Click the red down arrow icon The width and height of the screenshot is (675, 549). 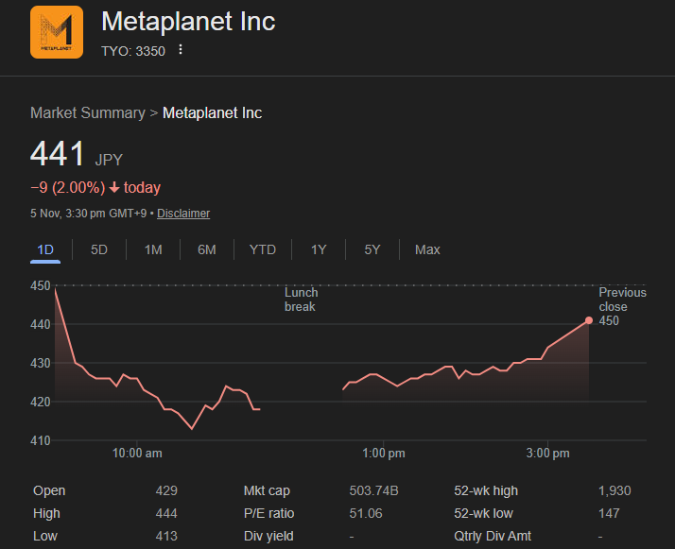point(114,187)
